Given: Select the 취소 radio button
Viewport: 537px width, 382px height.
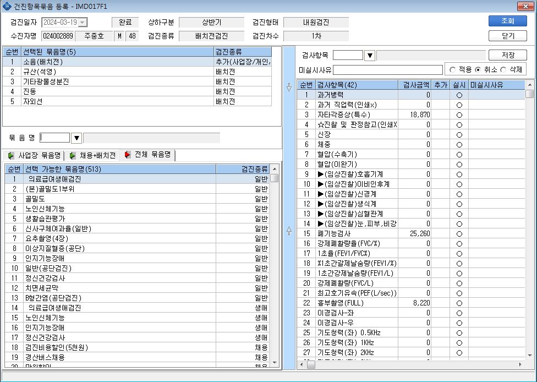Looking at the screenshot, I should pyautogui.click(x=478, y=70).
